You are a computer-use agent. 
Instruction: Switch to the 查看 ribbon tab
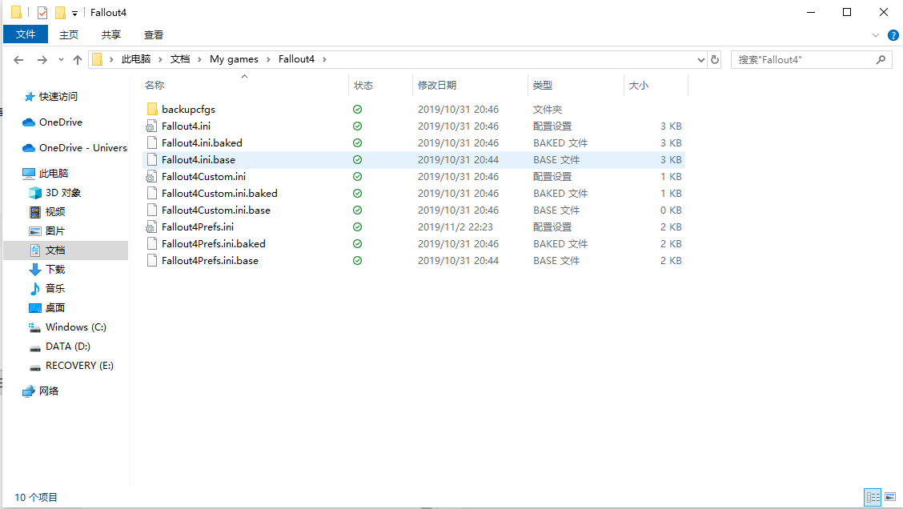pos(153,34)
